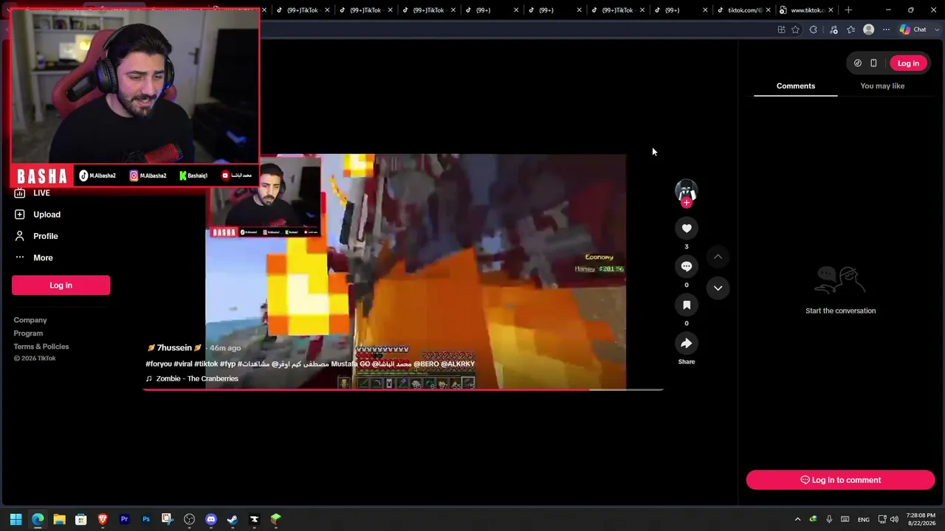Save the video with the bookmark icon
The image size is (945, 531).
(x=687, y=305)
